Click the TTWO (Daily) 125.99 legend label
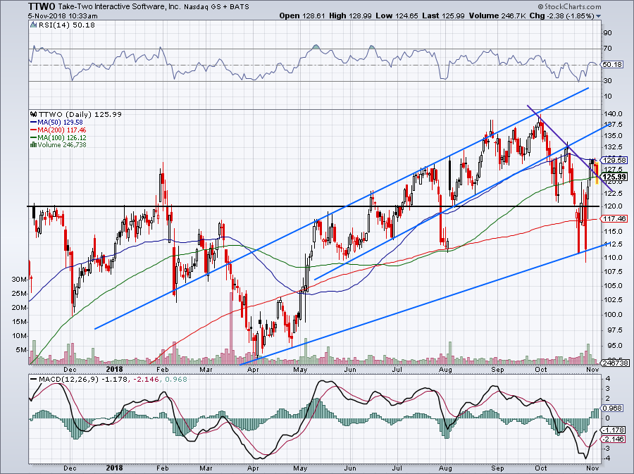This screenshot has width=634, height=474. pyautogui.click(x=80, y=114)
